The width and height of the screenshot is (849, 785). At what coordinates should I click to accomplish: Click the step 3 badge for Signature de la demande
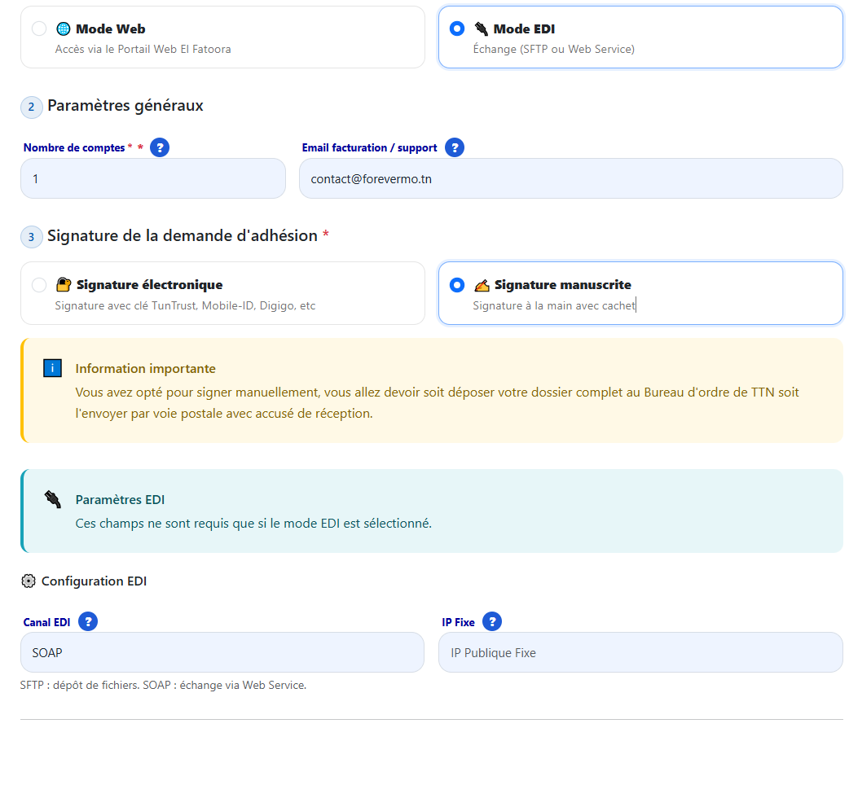click(31, 236)
